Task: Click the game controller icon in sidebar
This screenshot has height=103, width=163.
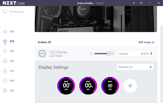Action: (x=5, y=31)
